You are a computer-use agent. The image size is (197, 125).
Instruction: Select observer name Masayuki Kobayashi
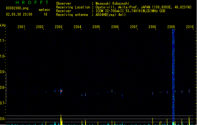coord(112,3)
